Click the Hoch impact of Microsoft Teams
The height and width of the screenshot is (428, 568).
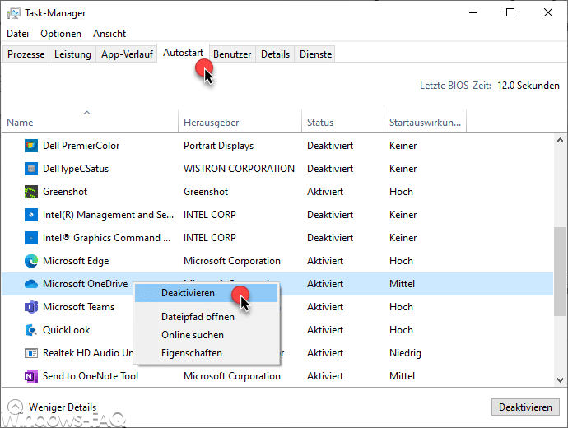coord(402,307)
